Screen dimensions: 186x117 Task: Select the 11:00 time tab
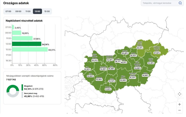[x=28, y=11]
